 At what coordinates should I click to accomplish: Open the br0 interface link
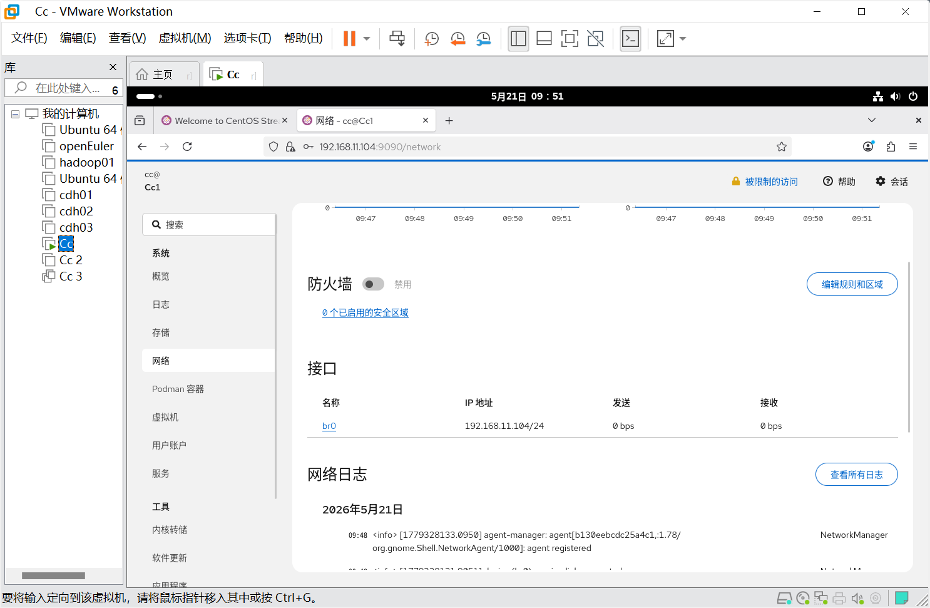[329, 426]
